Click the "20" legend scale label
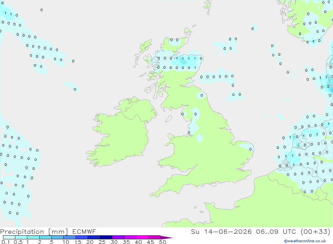 (x=90, y=242)
